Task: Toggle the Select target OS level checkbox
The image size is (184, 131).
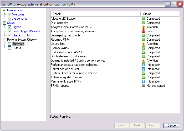Action: pyautogui.click(x=10, y=31)
